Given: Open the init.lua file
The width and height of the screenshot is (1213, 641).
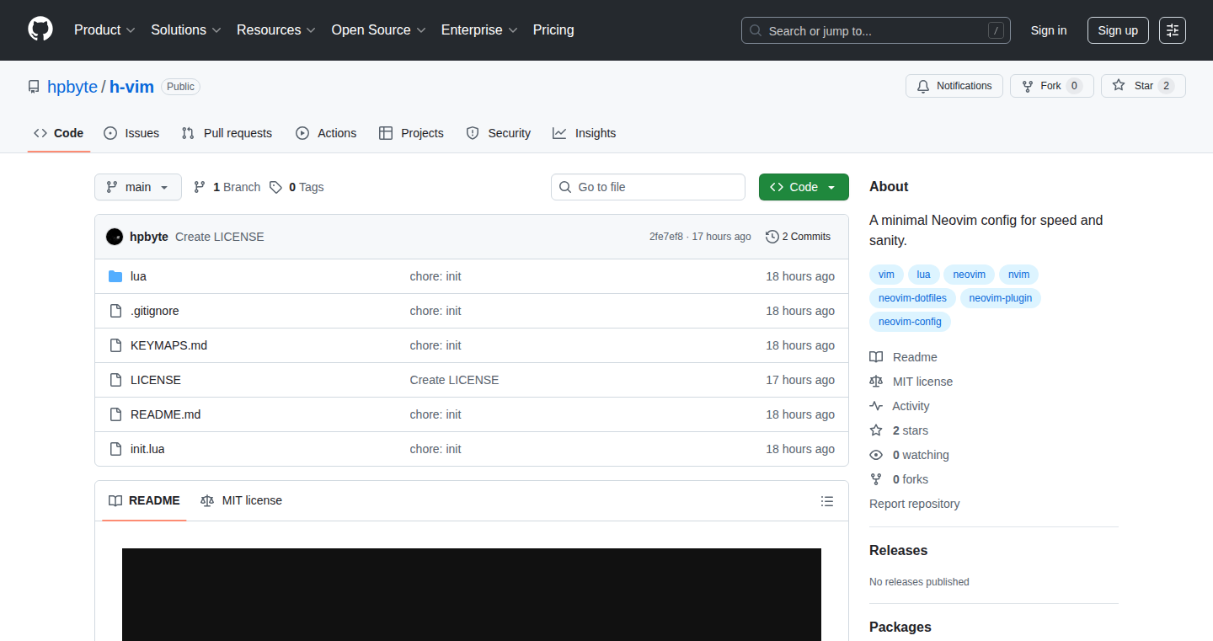Looking at the screenshot, I should (147, 449).
